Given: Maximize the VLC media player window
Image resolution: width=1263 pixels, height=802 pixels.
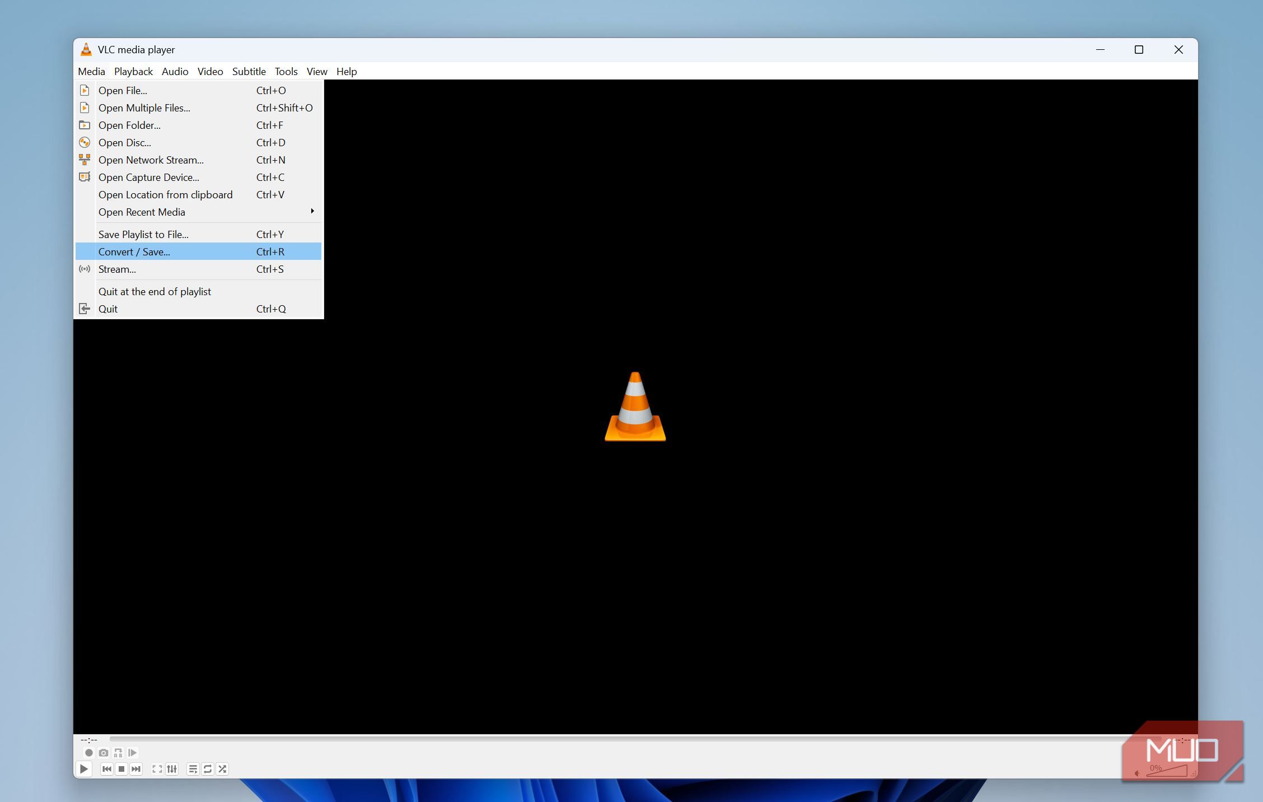Looking at the screenshot, I should [x=1139, y=50].
